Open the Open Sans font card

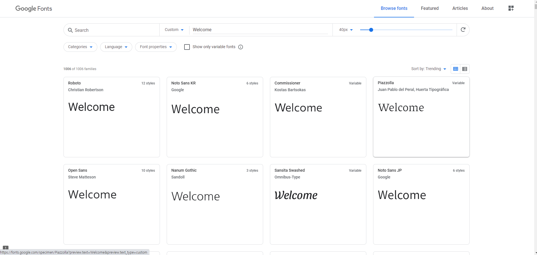[112, 204]
